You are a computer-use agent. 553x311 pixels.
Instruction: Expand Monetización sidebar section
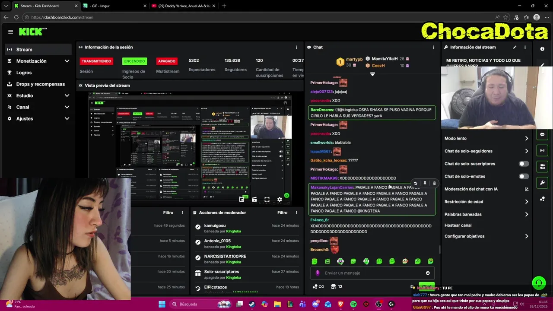coord(67,61)
